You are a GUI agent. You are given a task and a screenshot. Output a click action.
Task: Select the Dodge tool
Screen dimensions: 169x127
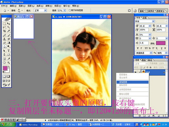pyautogui.click(x=8, y=46)
